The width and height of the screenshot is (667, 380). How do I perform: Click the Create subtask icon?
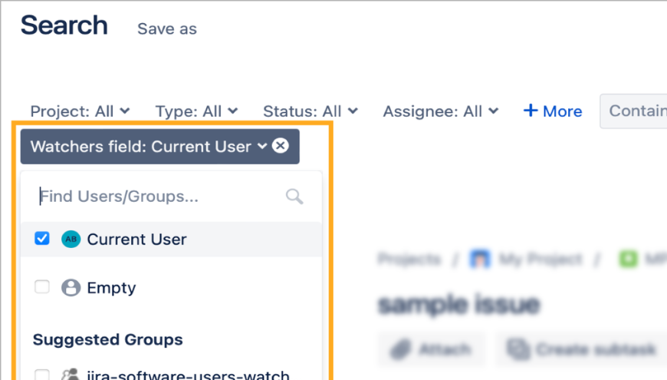coord(519,349)
